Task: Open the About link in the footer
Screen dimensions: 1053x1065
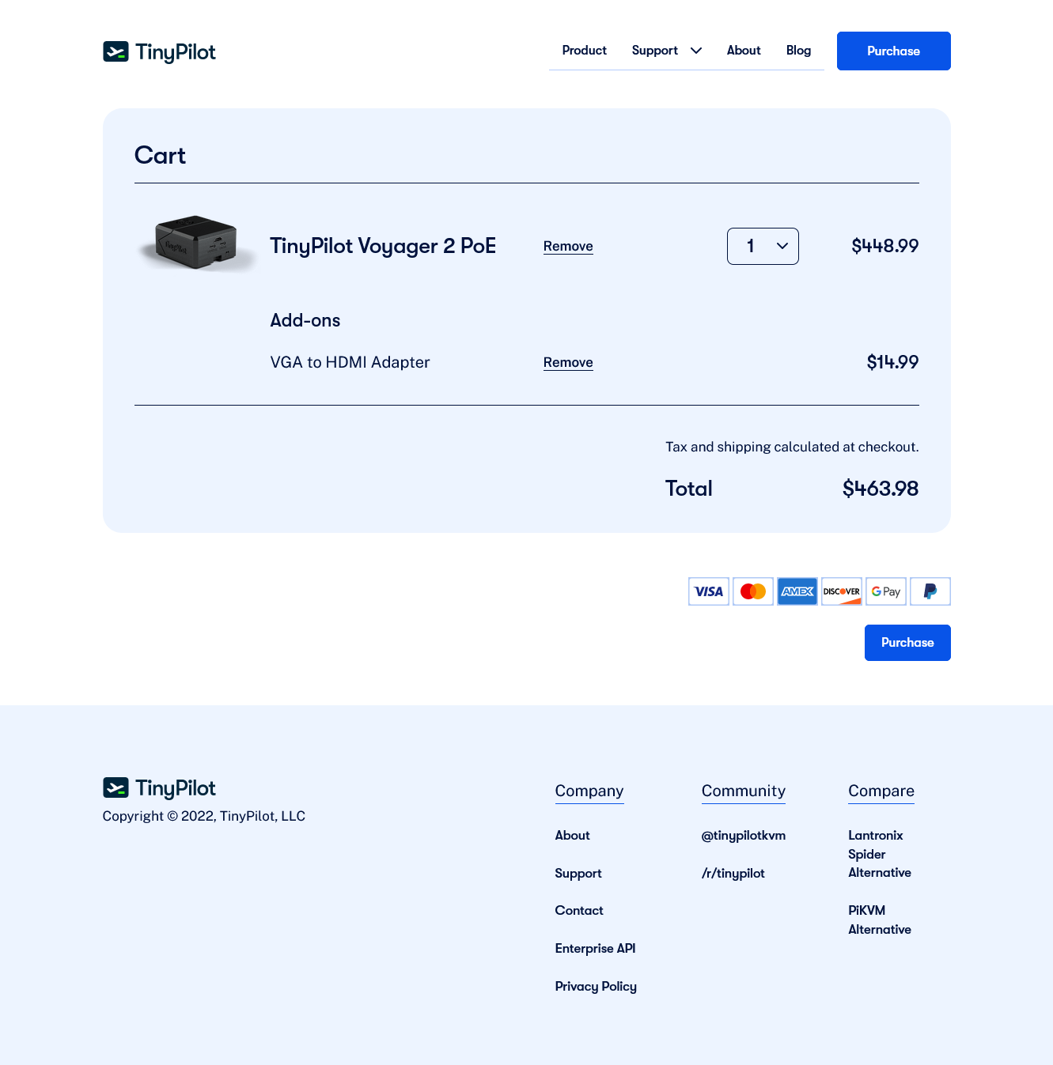Action: (x=572, y=836)
